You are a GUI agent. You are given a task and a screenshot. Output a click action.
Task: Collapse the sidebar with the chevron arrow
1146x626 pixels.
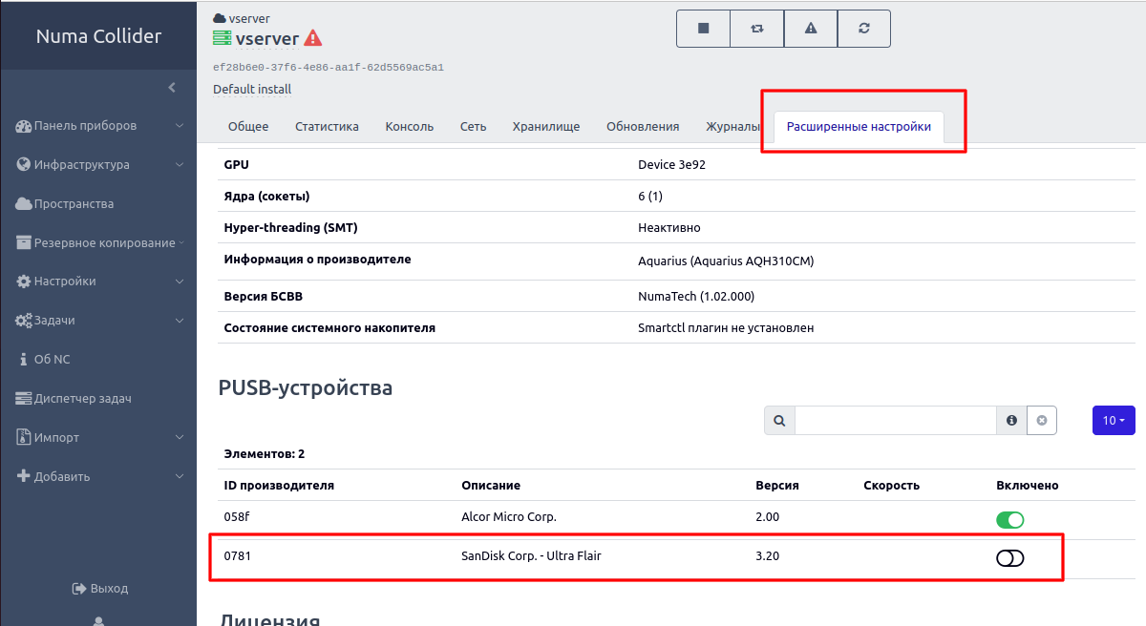pyautogui.click(x=172, y=86)
